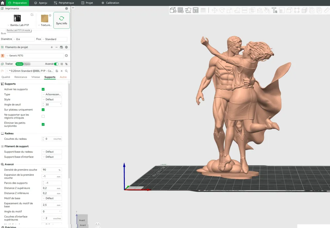330x228 pixels.
Task: Click the Add plate grid icon
Action: 181,10
